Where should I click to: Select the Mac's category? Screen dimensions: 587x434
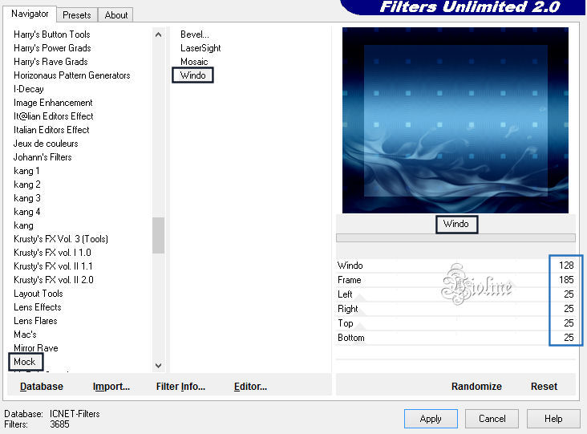coord(25,335)
